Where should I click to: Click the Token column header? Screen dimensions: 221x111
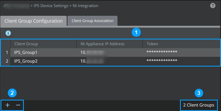click(181, 44)
